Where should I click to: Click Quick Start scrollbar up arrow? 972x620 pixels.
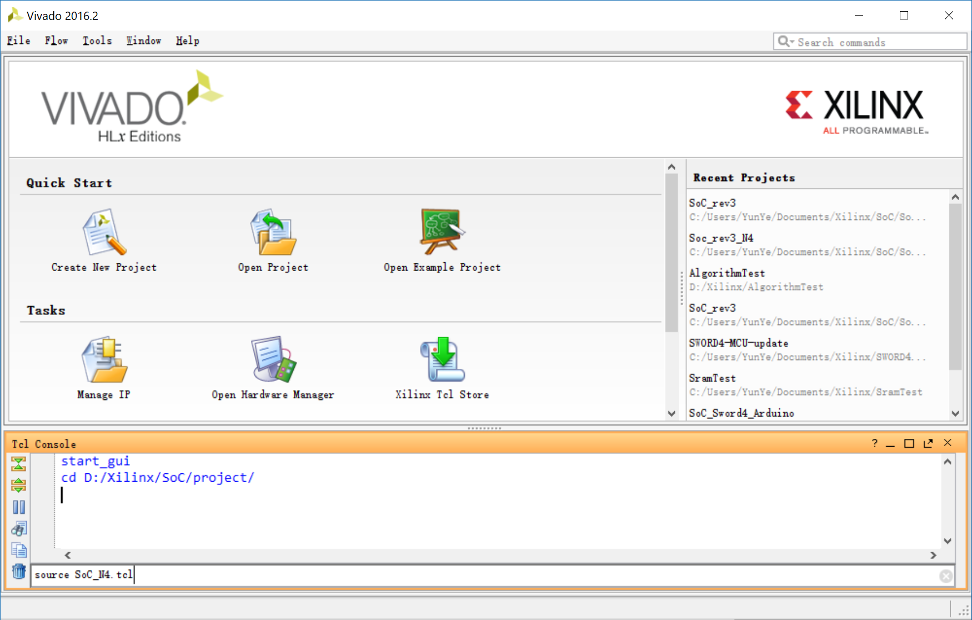click(672, 167)
